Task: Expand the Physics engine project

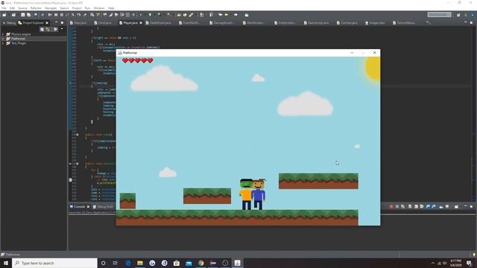Action: pos(3,34)
